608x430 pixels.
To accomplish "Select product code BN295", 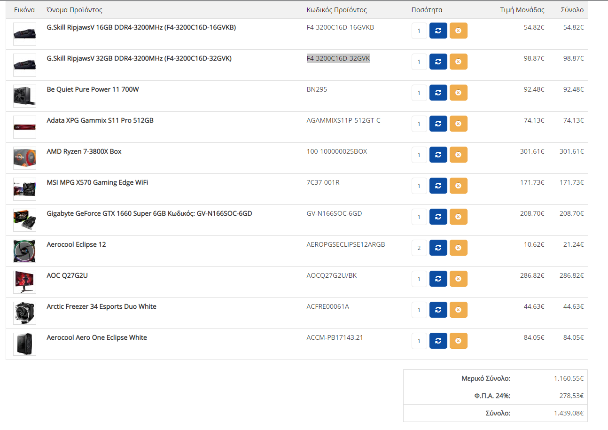I will [x=317, y=89].
